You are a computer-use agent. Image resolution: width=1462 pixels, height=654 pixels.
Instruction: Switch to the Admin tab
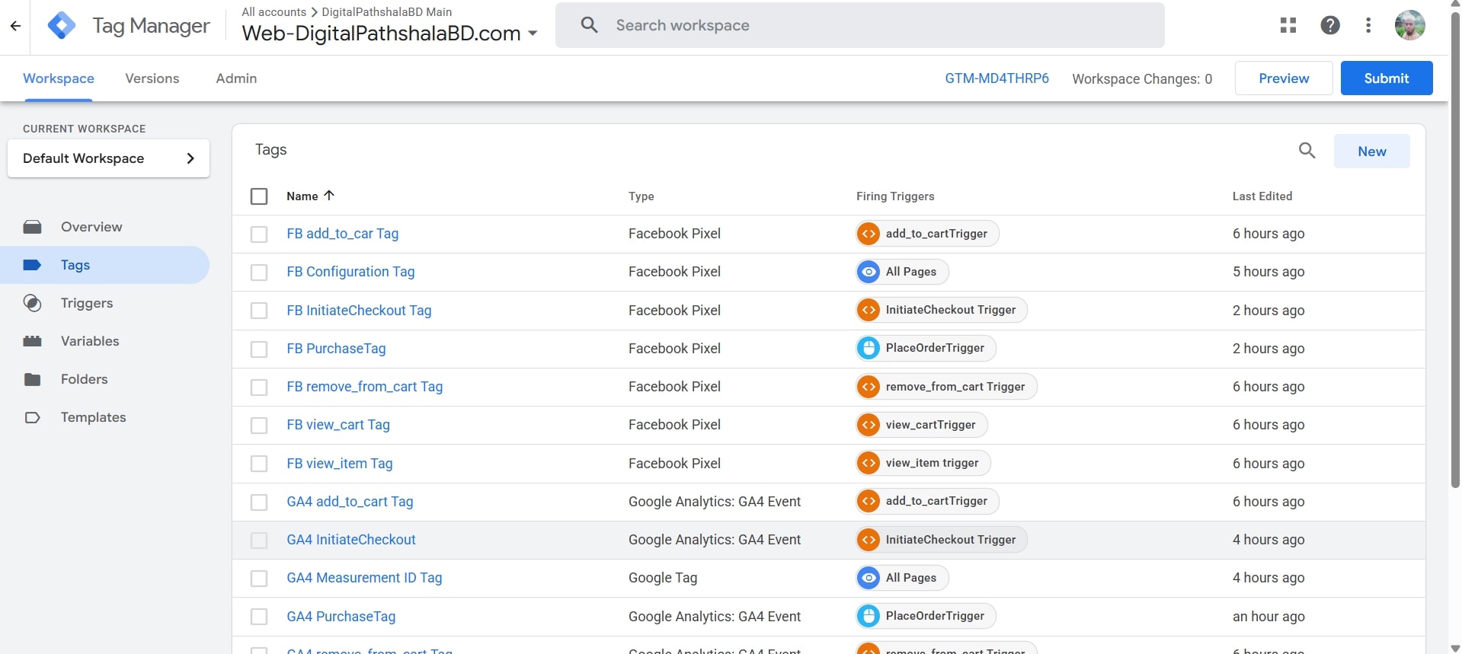tap(236, 78)
